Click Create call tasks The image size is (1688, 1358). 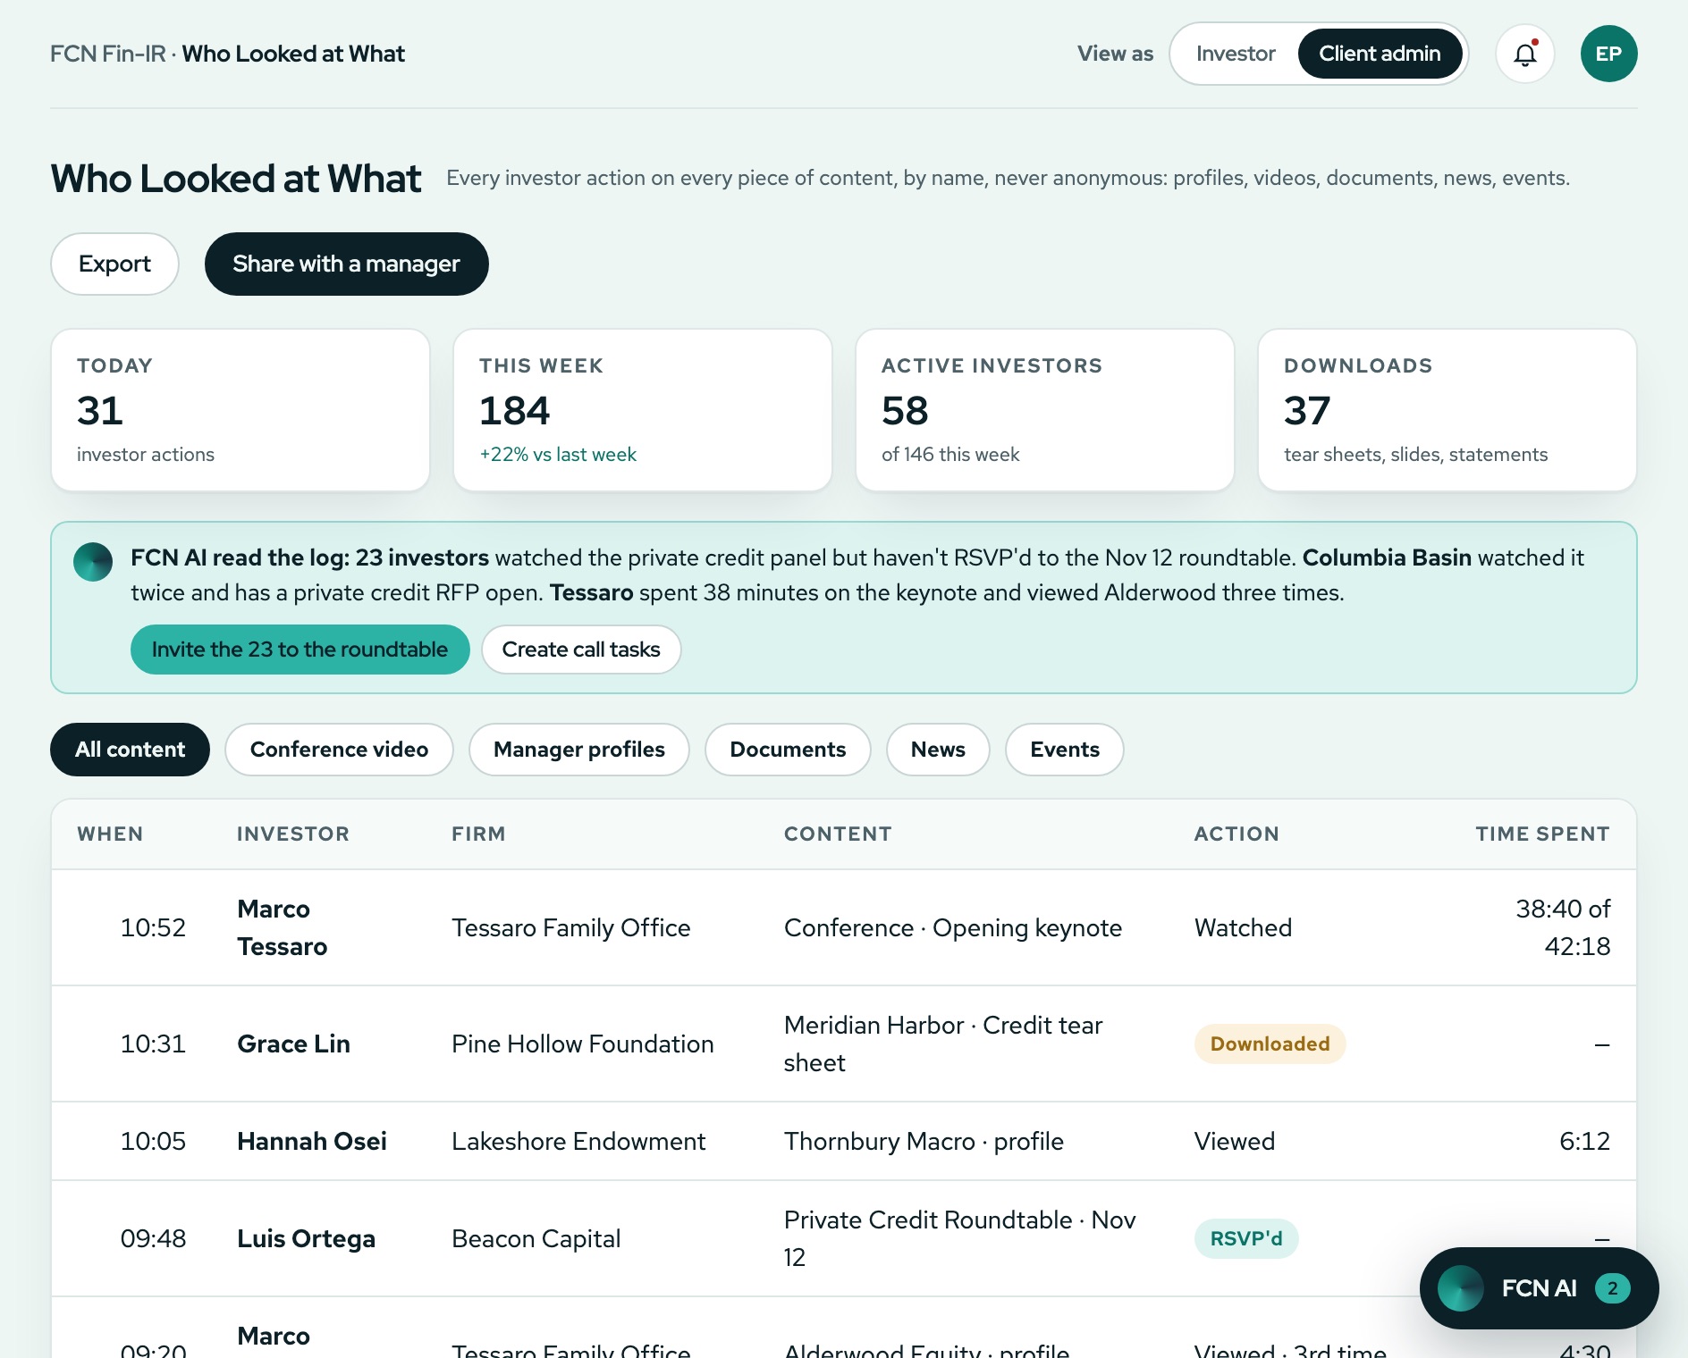click(581, 650)
